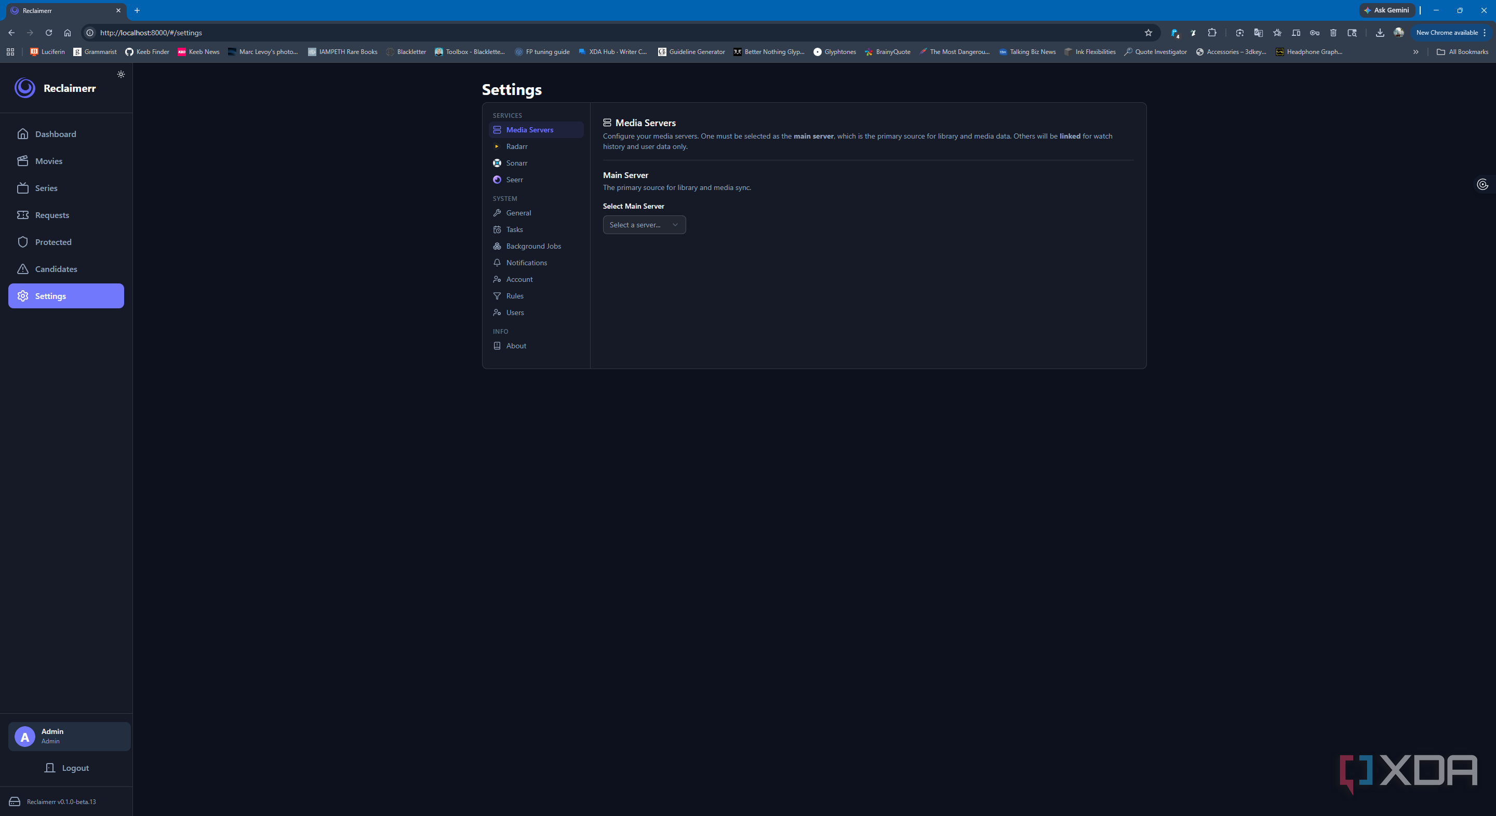This screenshot has height=816, width=1496.
Task: Open Seerr service settings
Action: (x=536, y=179)
